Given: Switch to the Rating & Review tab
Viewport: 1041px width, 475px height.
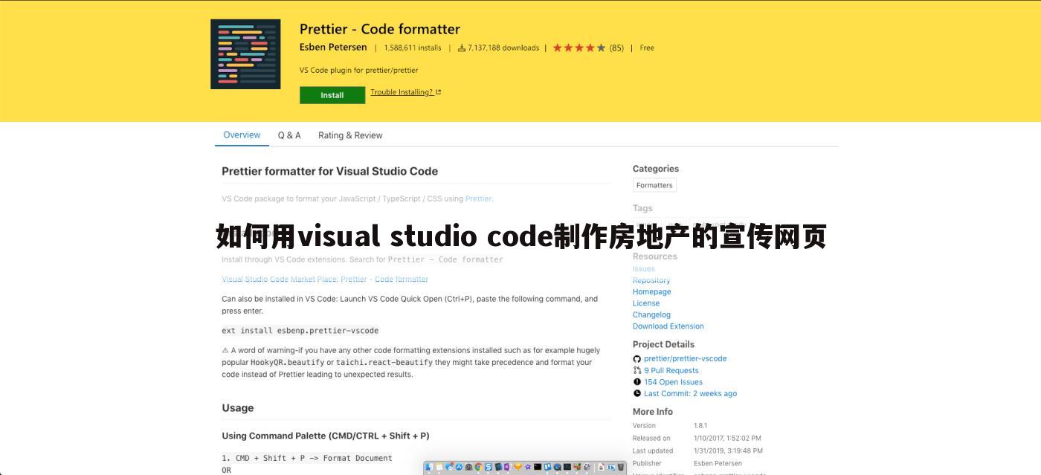Looking at the screenshot, I should click(x=350, y=135).
